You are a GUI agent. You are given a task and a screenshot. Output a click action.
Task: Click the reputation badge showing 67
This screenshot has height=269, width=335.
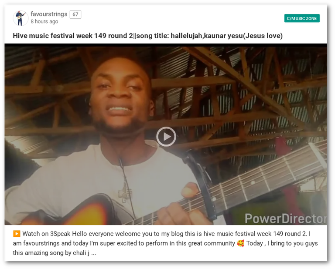(75, 14)
